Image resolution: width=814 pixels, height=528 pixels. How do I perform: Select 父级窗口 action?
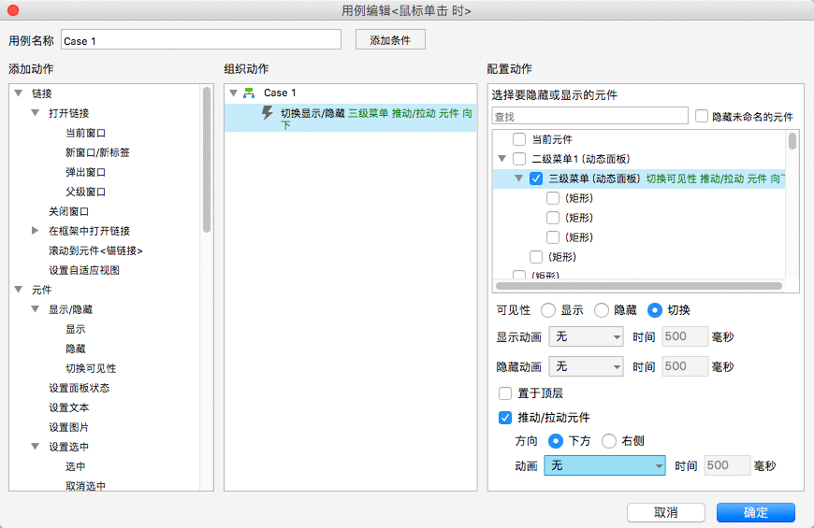[86, 192]
